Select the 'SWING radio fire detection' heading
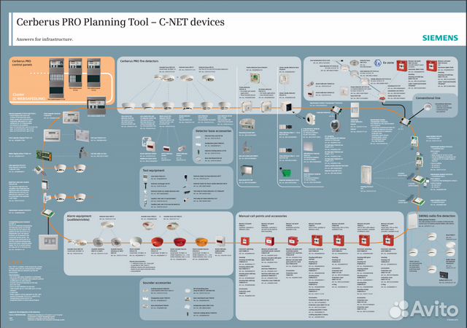Screen dimensions: 467x328 tap(437, 216)
